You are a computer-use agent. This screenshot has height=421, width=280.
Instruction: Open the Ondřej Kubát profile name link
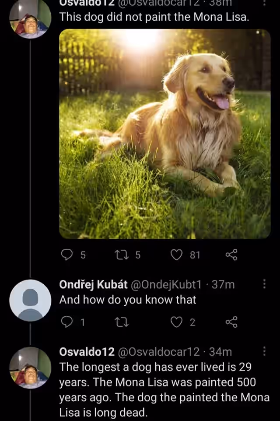93,285
